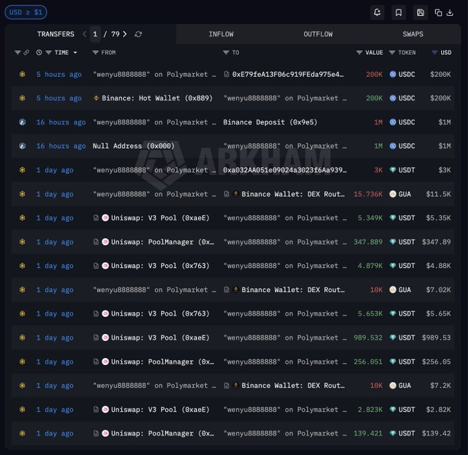Click GUA token icon in $11.5K row

[393, 194]
